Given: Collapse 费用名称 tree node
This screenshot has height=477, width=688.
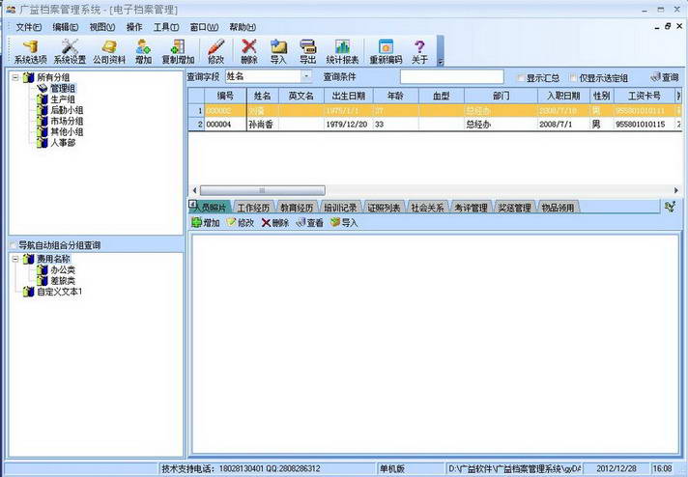Looking at the screenshot, I should click(x=15, y=259).
